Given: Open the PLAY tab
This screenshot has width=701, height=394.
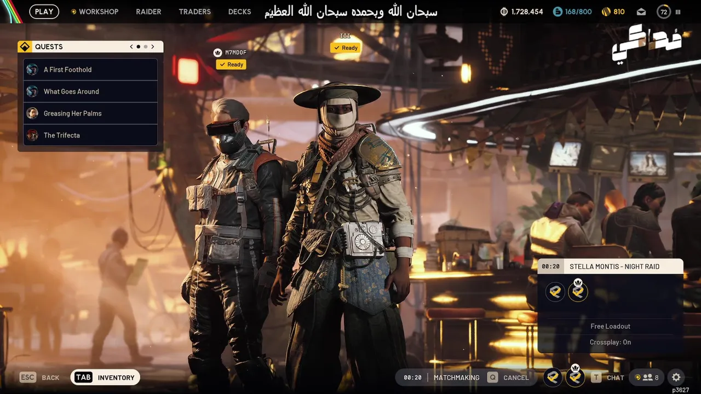Looking at the screenshot, I should click(x=44, y=11).
